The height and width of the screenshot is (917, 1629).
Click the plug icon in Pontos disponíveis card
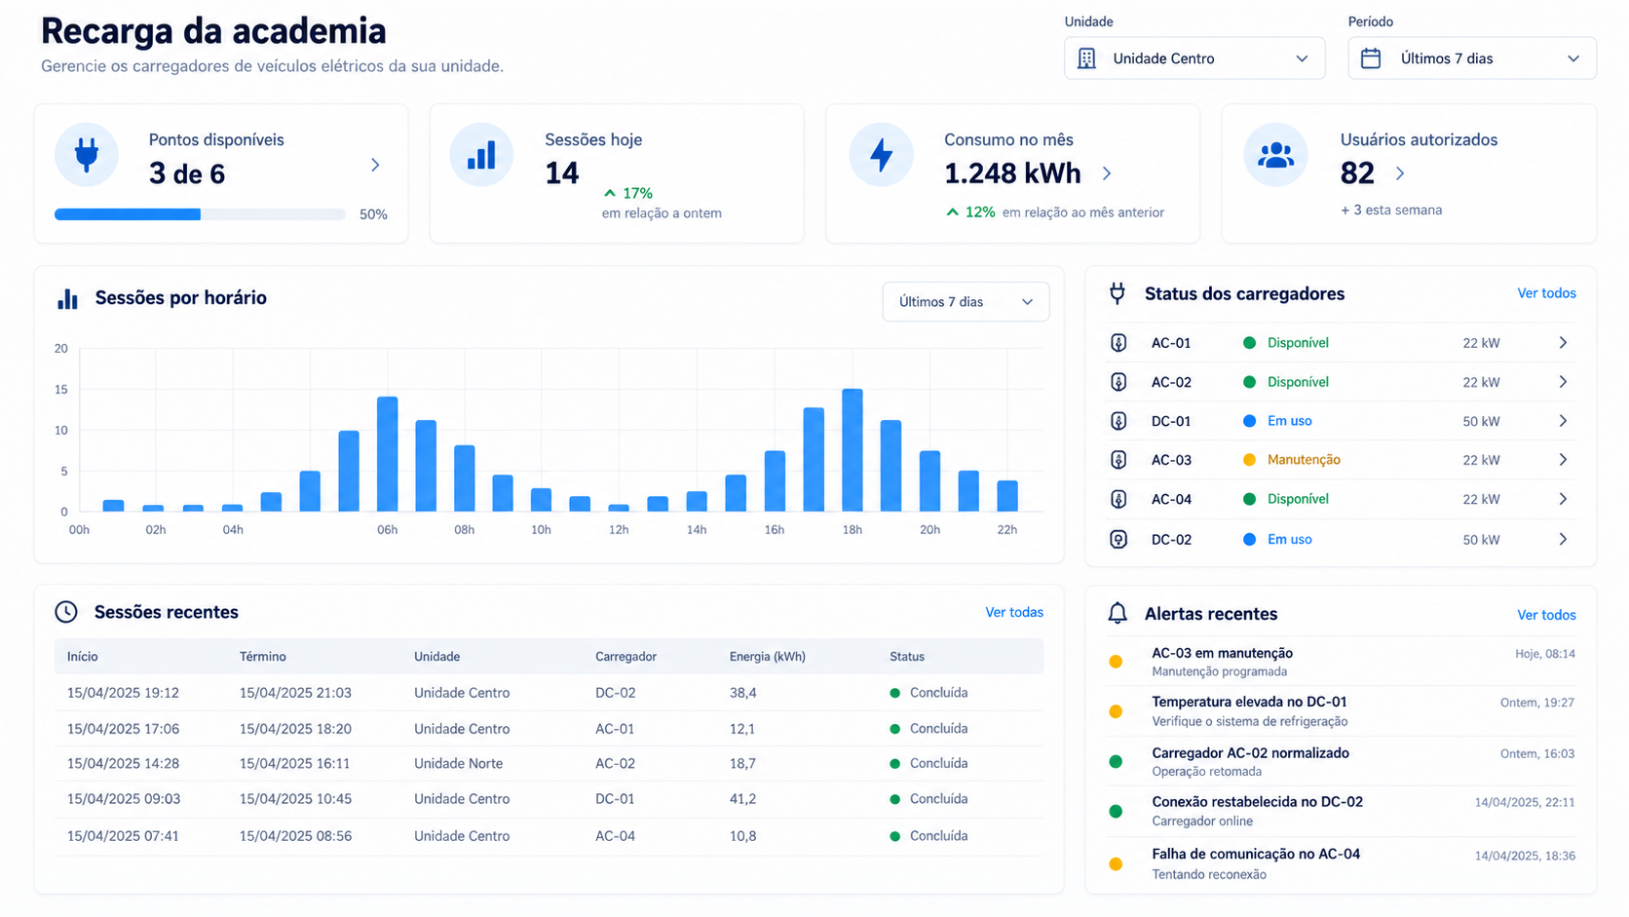(87, 155)
